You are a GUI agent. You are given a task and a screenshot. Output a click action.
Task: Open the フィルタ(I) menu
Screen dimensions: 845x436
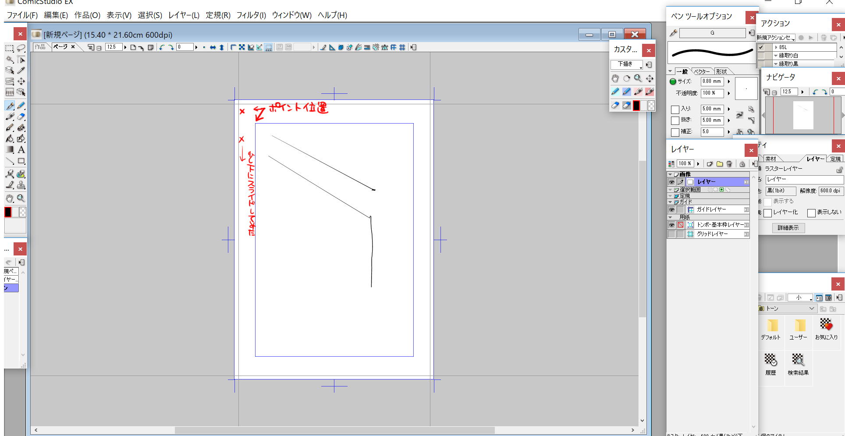(251, 15)
